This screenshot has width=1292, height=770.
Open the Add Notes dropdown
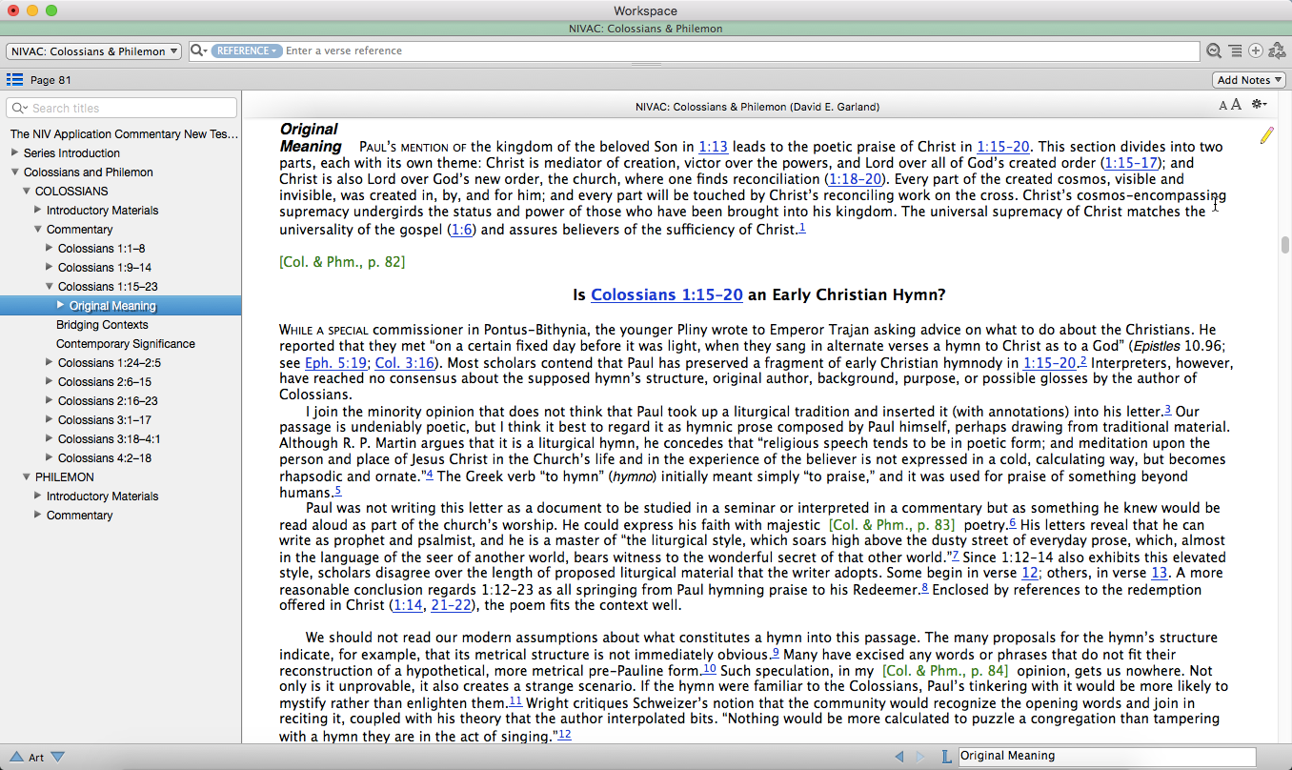tap(1249, 80)
